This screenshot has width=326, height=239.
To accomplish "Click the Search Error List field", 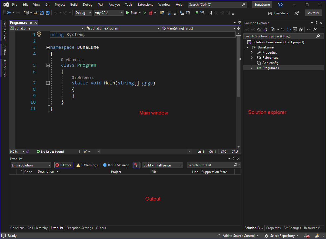I will [210, 165].
